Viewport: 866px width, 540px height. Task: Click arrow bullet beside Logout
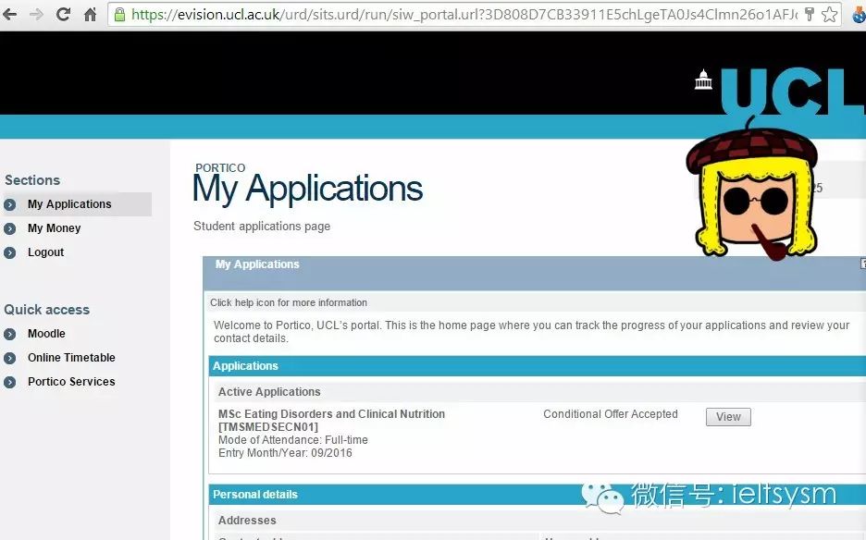click(x=10, y=252)
